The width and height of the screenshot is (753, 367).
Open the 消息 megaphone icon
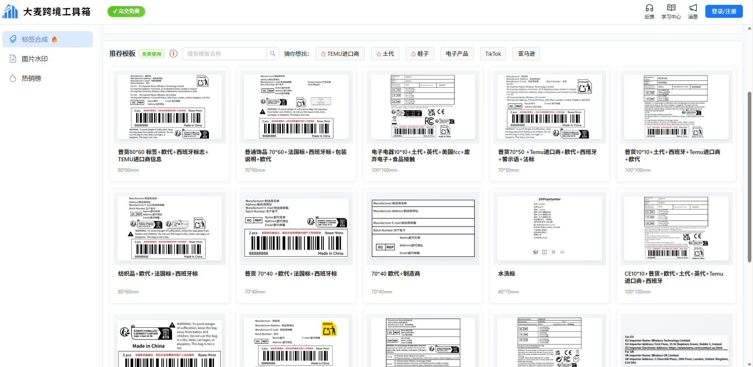tap(693, 8)
